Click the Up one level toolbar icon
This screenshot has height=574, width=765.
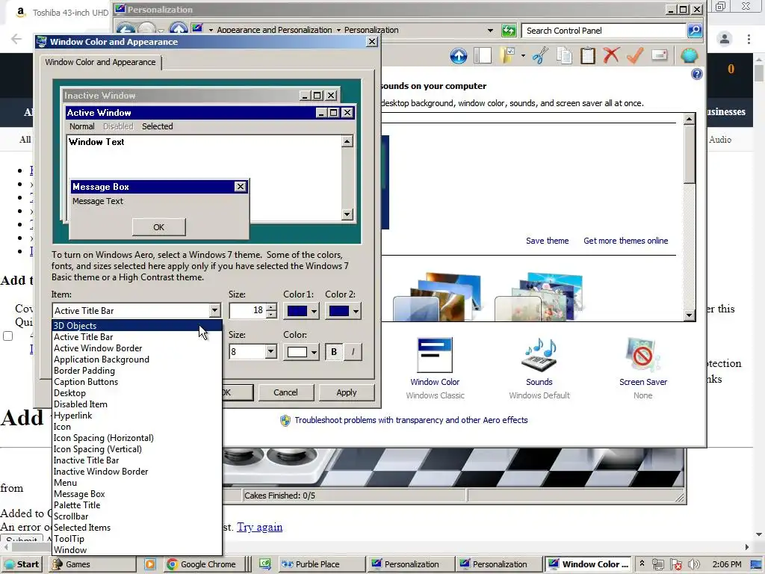point(458,55)
